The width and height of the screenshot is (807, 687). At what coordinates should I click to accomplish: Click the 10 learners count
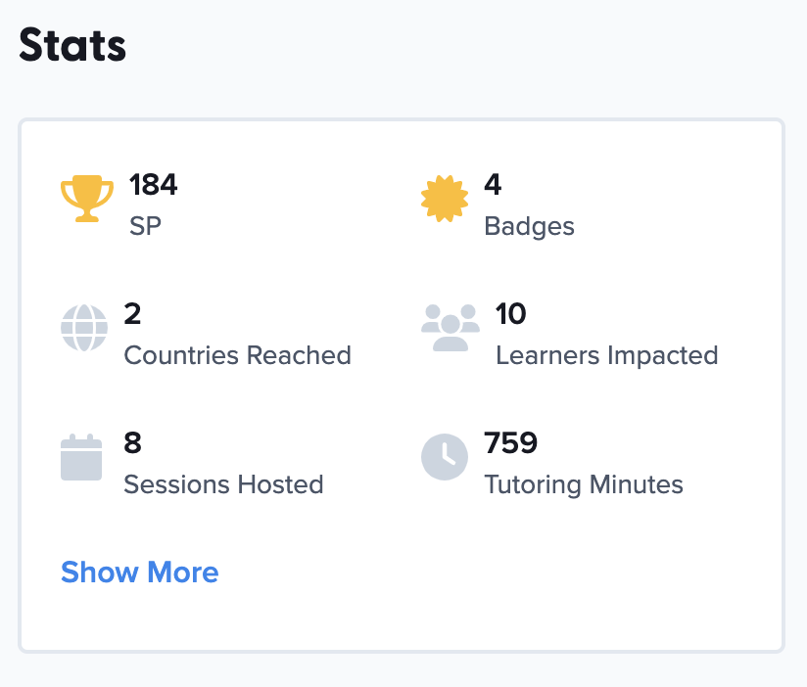[x=511, y=313]
